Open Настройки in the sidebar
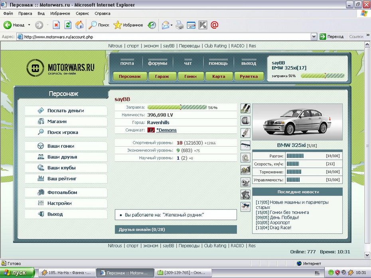Screen dimensions: 371x278 coord(66,203)
